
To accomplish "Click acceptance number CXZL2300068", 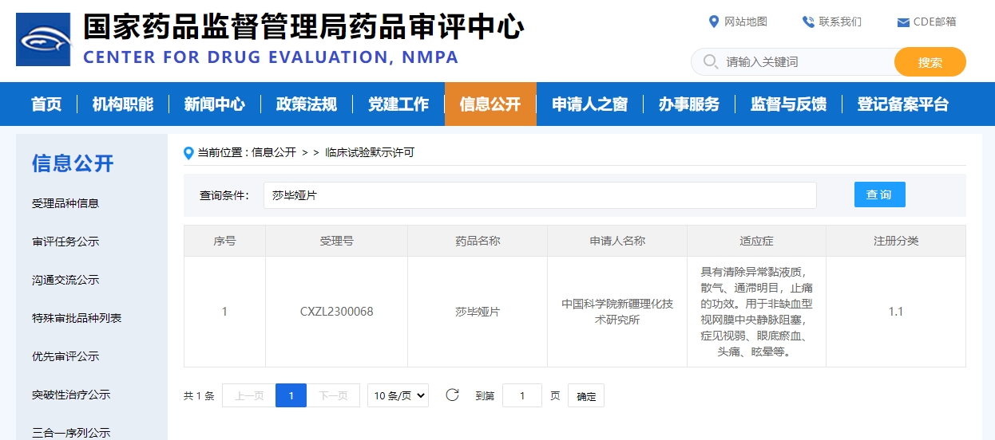I will [x=336, y=312].
